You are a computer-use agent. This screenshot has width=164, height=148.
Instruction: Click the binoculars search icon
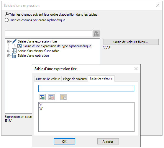click(96, 33)
